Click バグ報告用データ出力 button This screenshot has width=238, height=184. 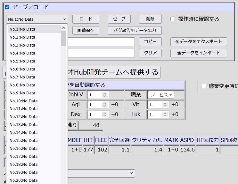pyautogui.click(x=135, y=30)
